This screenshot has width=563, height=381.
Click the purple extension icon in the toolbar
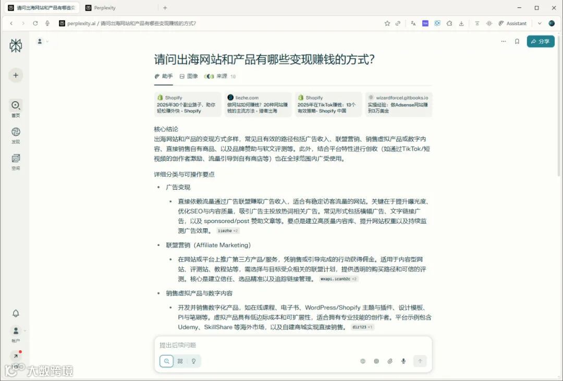pyautogui.click(x=425, y=23)
